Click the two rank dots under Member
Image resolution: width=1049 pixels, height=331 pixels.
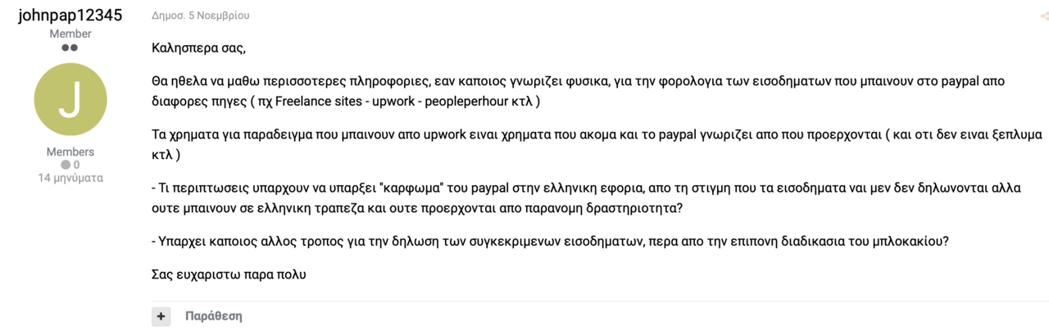[70, 48]
